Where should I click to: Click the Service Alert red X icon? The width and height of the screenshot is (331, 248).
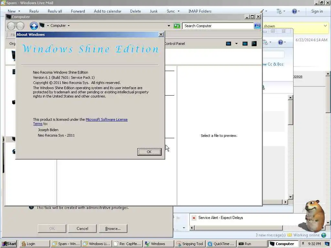[x=194, y=218]
